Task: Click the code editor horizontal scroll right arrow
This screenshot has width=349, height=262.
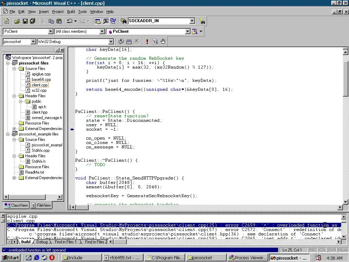Action: tap(340, 207)
